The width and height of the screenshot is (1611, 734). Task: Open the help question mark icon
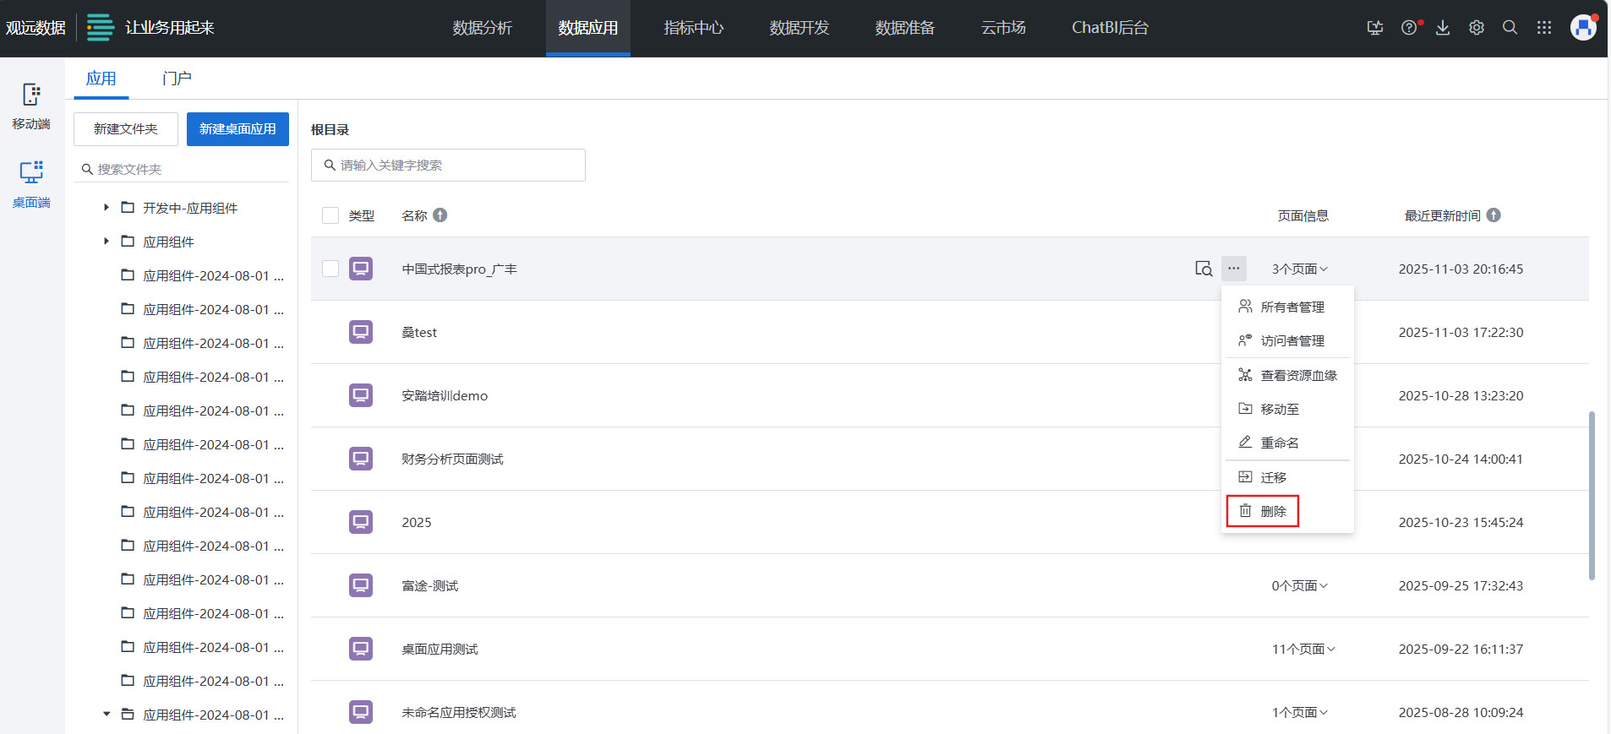coord(1408,28)
